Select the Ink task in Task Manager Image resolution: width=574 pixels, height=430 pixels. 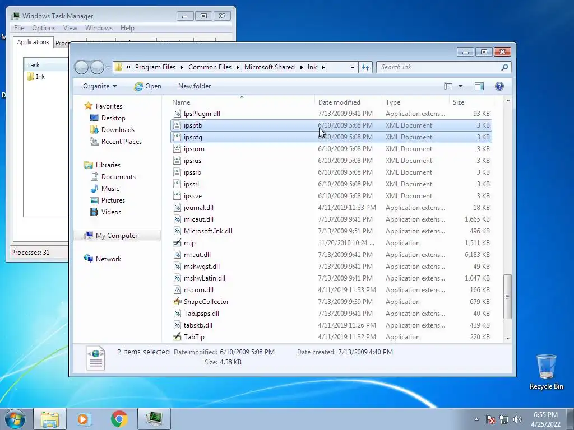click(35, 77)
